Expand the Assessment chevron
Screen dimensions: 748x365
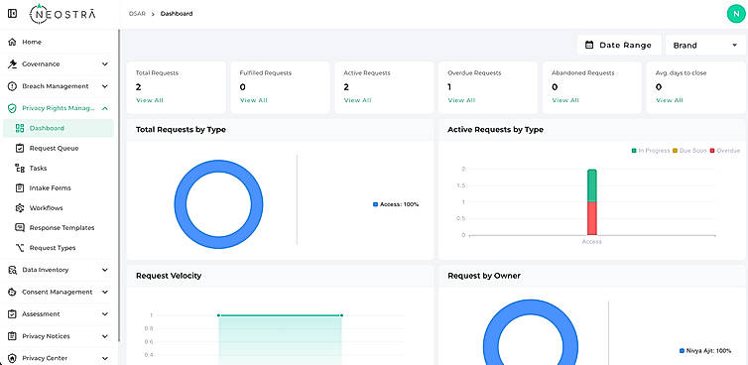[105, 314]
